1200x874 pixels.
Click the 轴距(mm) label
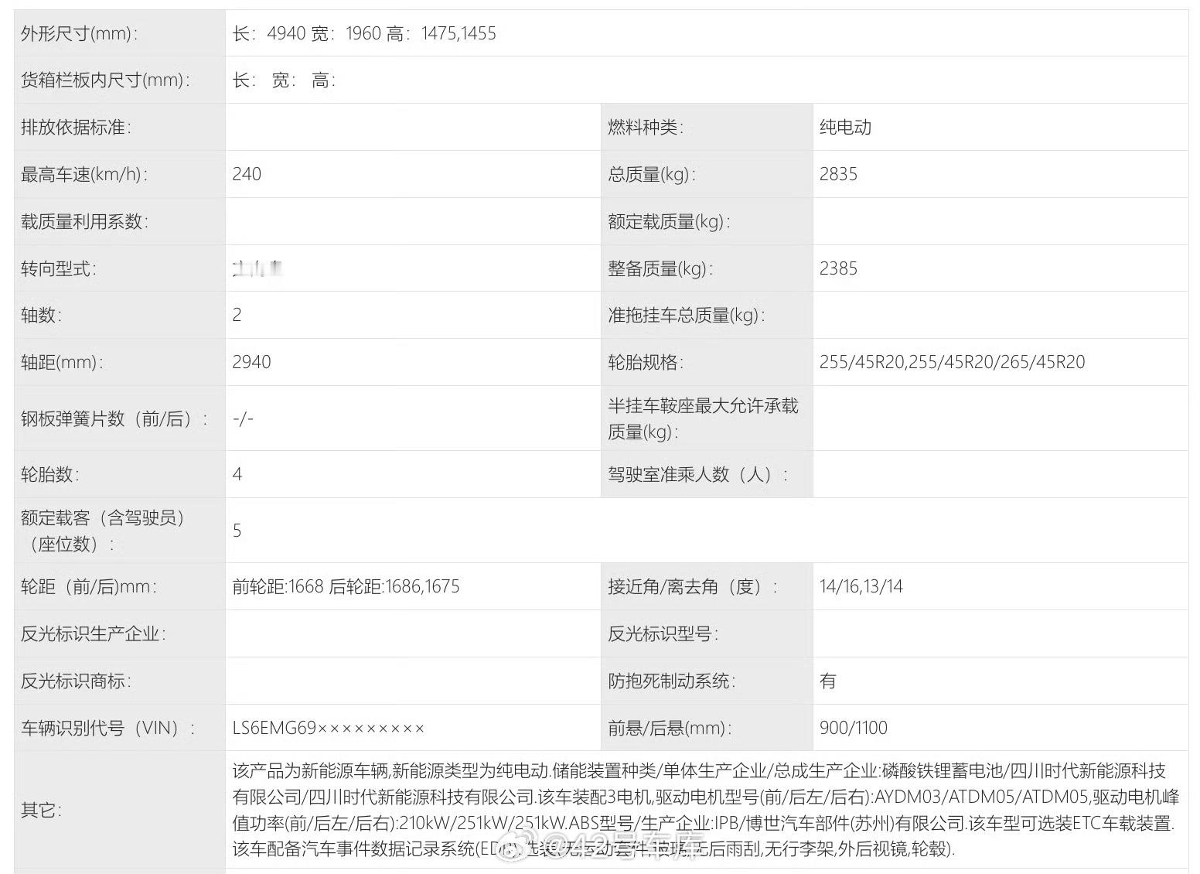(x=62, y=363)
